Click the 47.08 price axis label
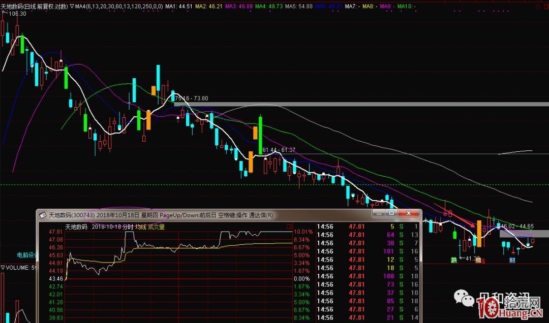Image resolution: width=549 pixels, height=323 pixels. [56, 240]
